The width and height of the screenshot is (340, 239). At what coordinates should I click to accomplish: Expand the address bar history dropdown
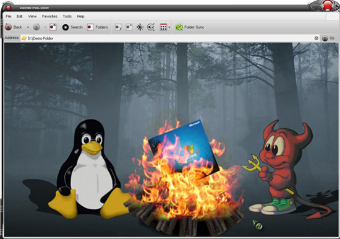pos(317,38)
